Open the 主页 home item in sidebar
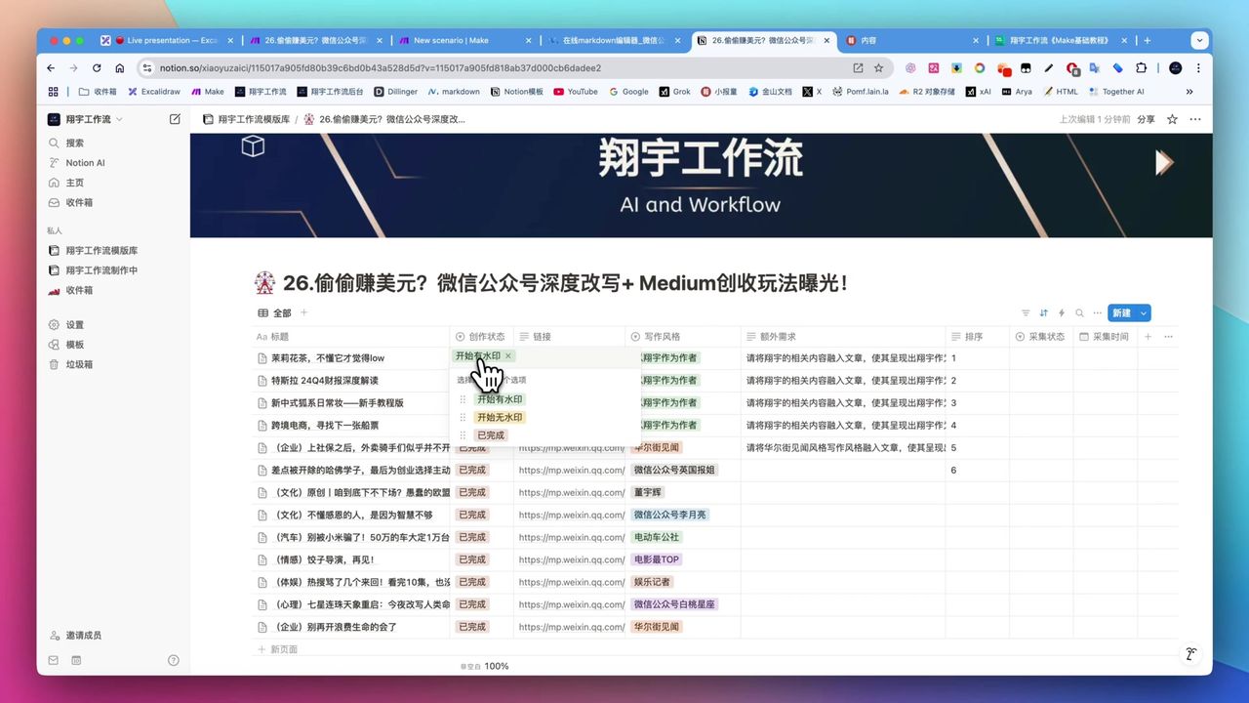Screen dimensions: 1249x703 tap(76, 182)
